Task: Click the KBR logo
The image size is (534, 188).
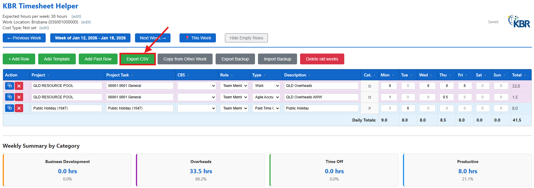Action: pyautogui.click(x=519, y=21)
